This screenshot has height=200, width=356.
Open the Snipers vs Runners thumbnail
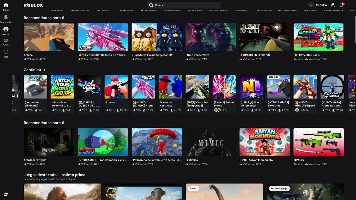(x=103, y=142)
